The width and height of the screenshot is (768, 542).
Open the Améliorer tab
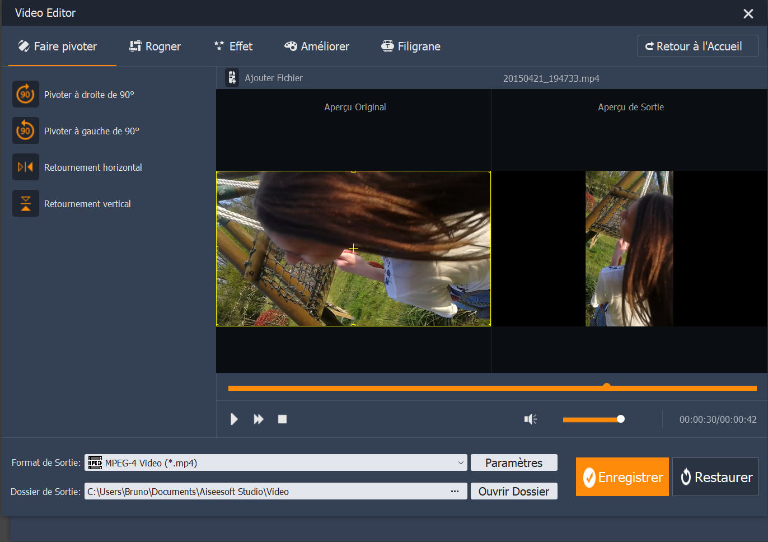[317, 46]
